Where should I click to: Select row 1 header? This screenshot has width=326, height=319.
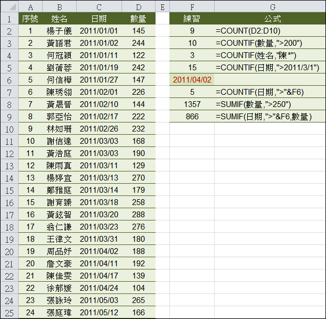click(x=10, y=19)
